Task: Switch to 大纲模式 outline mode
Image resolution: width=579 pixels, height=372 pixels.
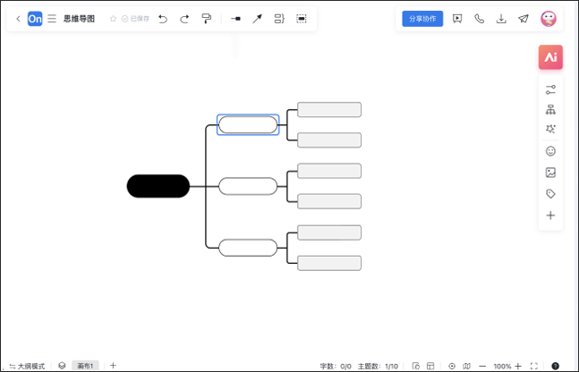Action: [27, 366]
